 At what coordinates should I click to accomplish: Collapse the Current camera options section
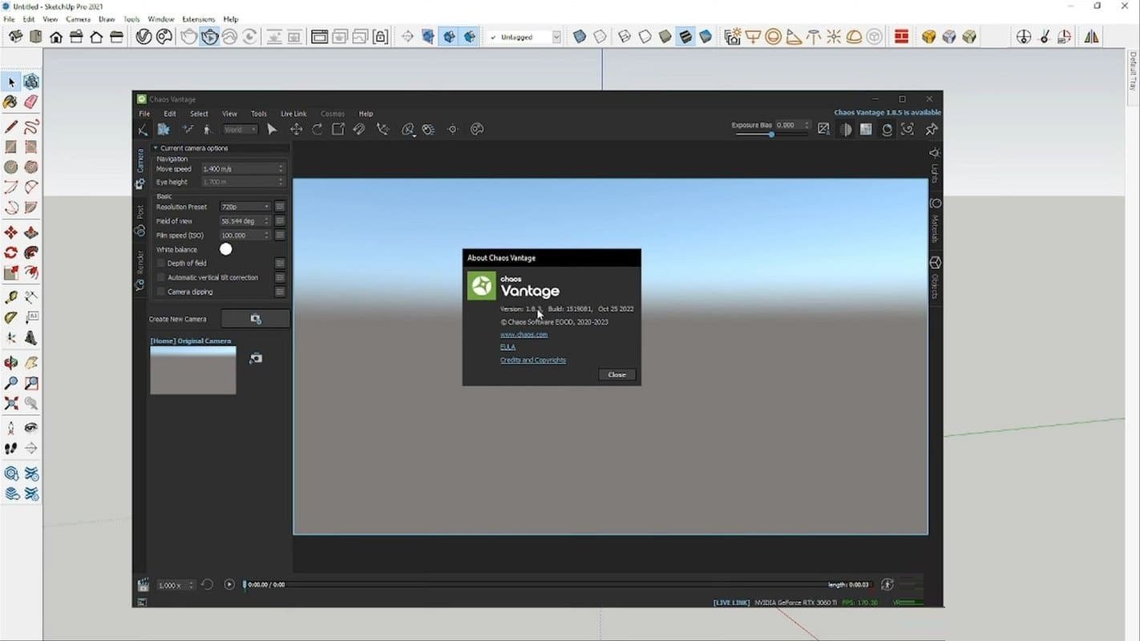[x=156, y=148]
